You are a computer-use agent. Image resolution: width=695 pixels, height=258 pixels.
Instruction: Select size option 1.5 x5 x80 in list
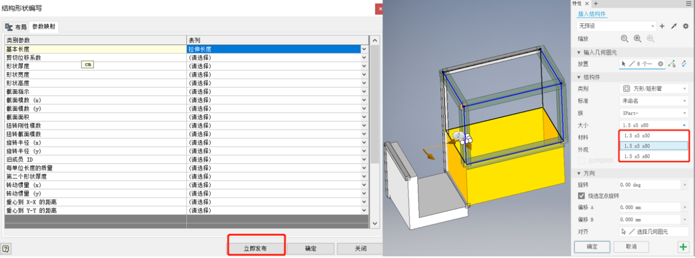(653, 146)
